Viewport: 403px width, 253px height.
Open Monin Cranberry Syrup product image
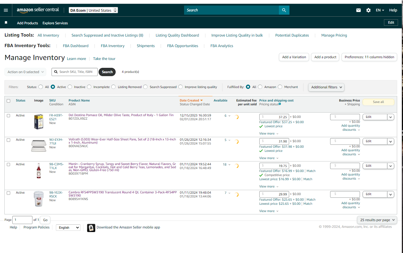39,171
